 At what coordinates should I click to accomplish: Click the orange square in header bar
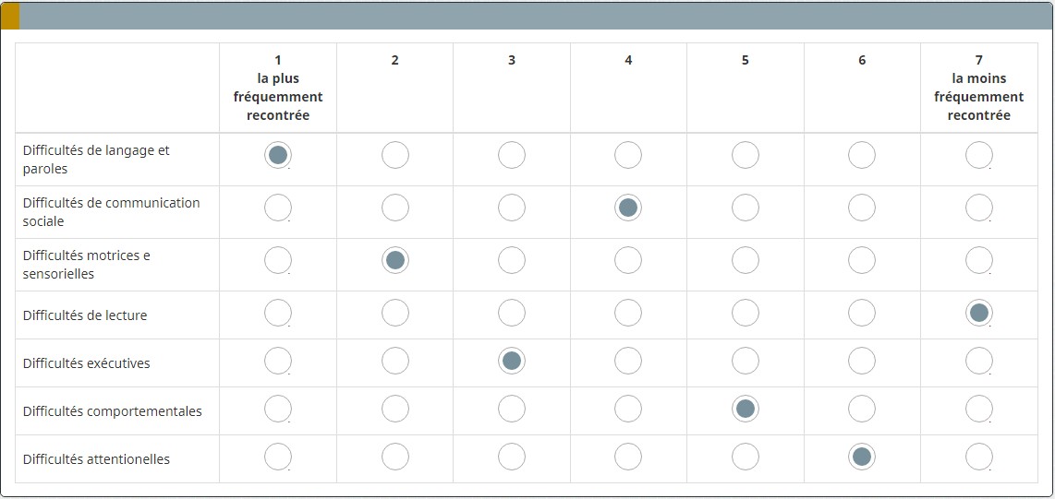pyautogui.click(x=10, y=16)
